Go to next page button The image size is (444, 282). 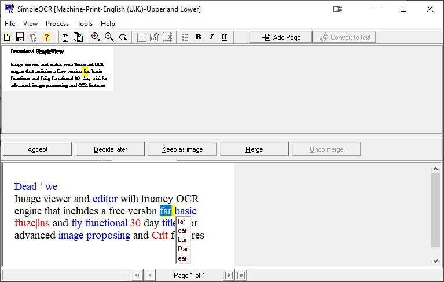229,275
